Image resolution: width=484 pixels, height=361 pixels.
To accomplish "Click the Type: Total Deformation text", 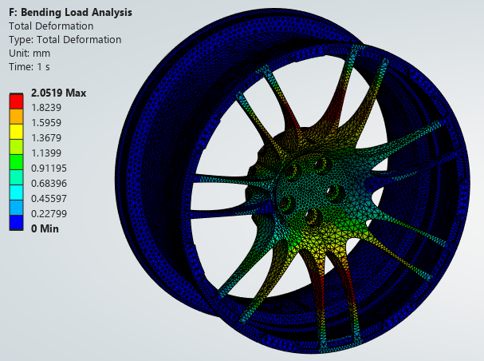I will click(x=65, y=40).
